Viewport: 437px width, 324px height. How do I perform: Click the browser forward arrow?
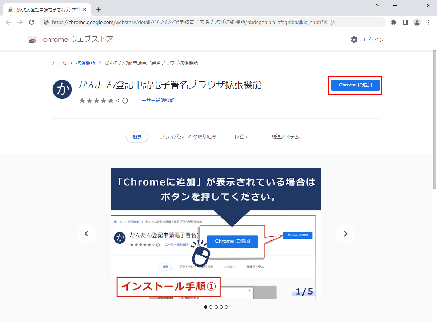20,22
